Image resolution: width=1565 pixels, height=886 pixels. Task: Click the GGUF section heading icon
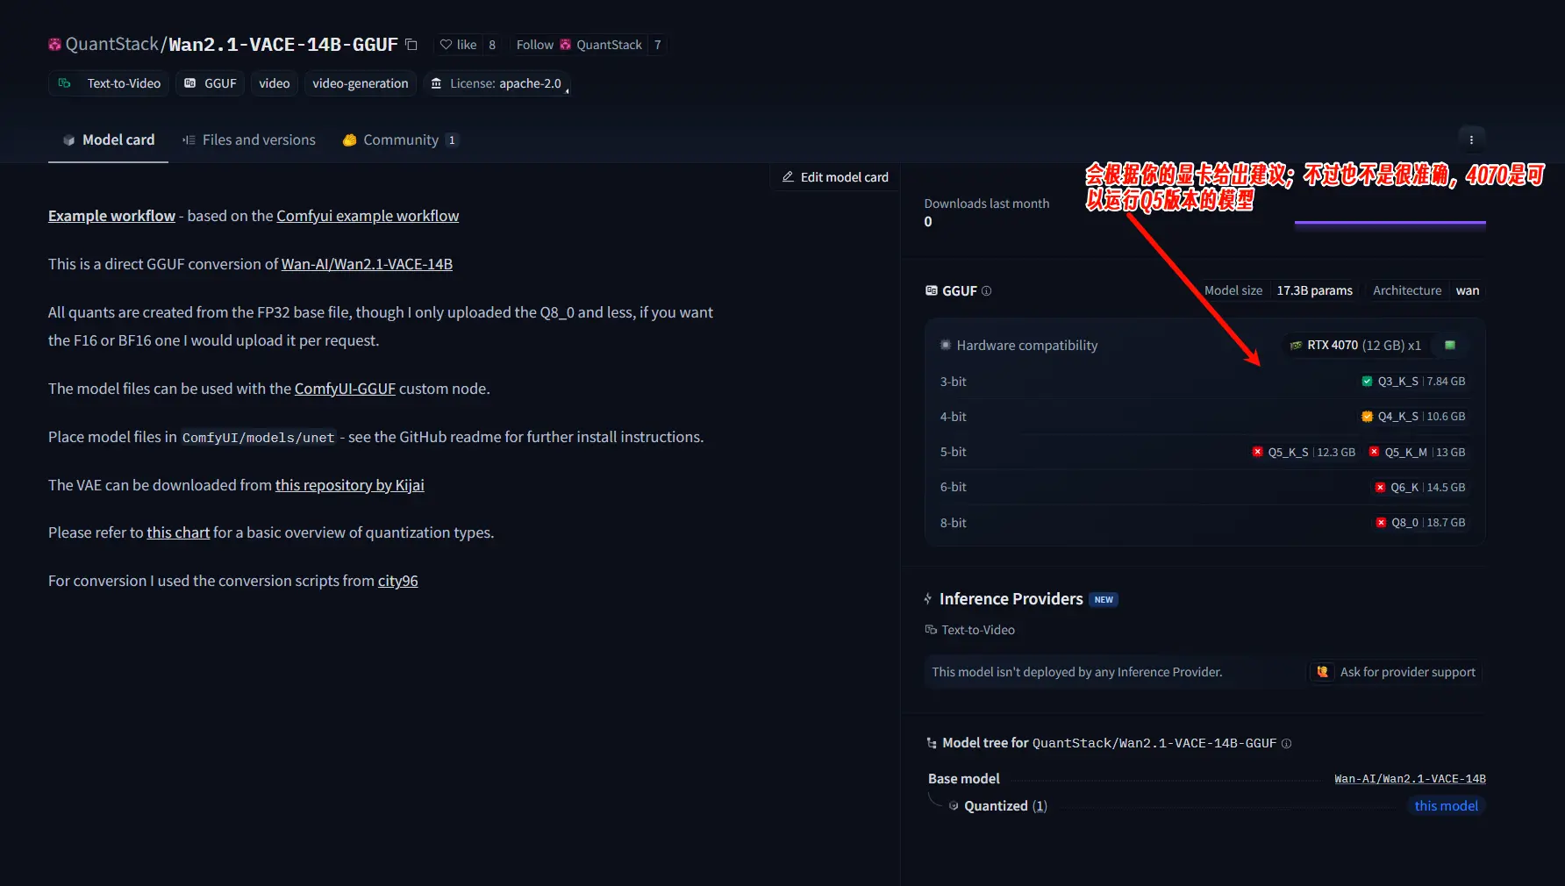click(932, 290)
